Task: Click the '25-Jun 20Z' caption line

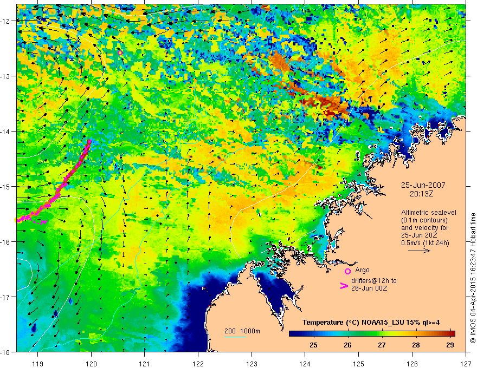Action: 420,235
